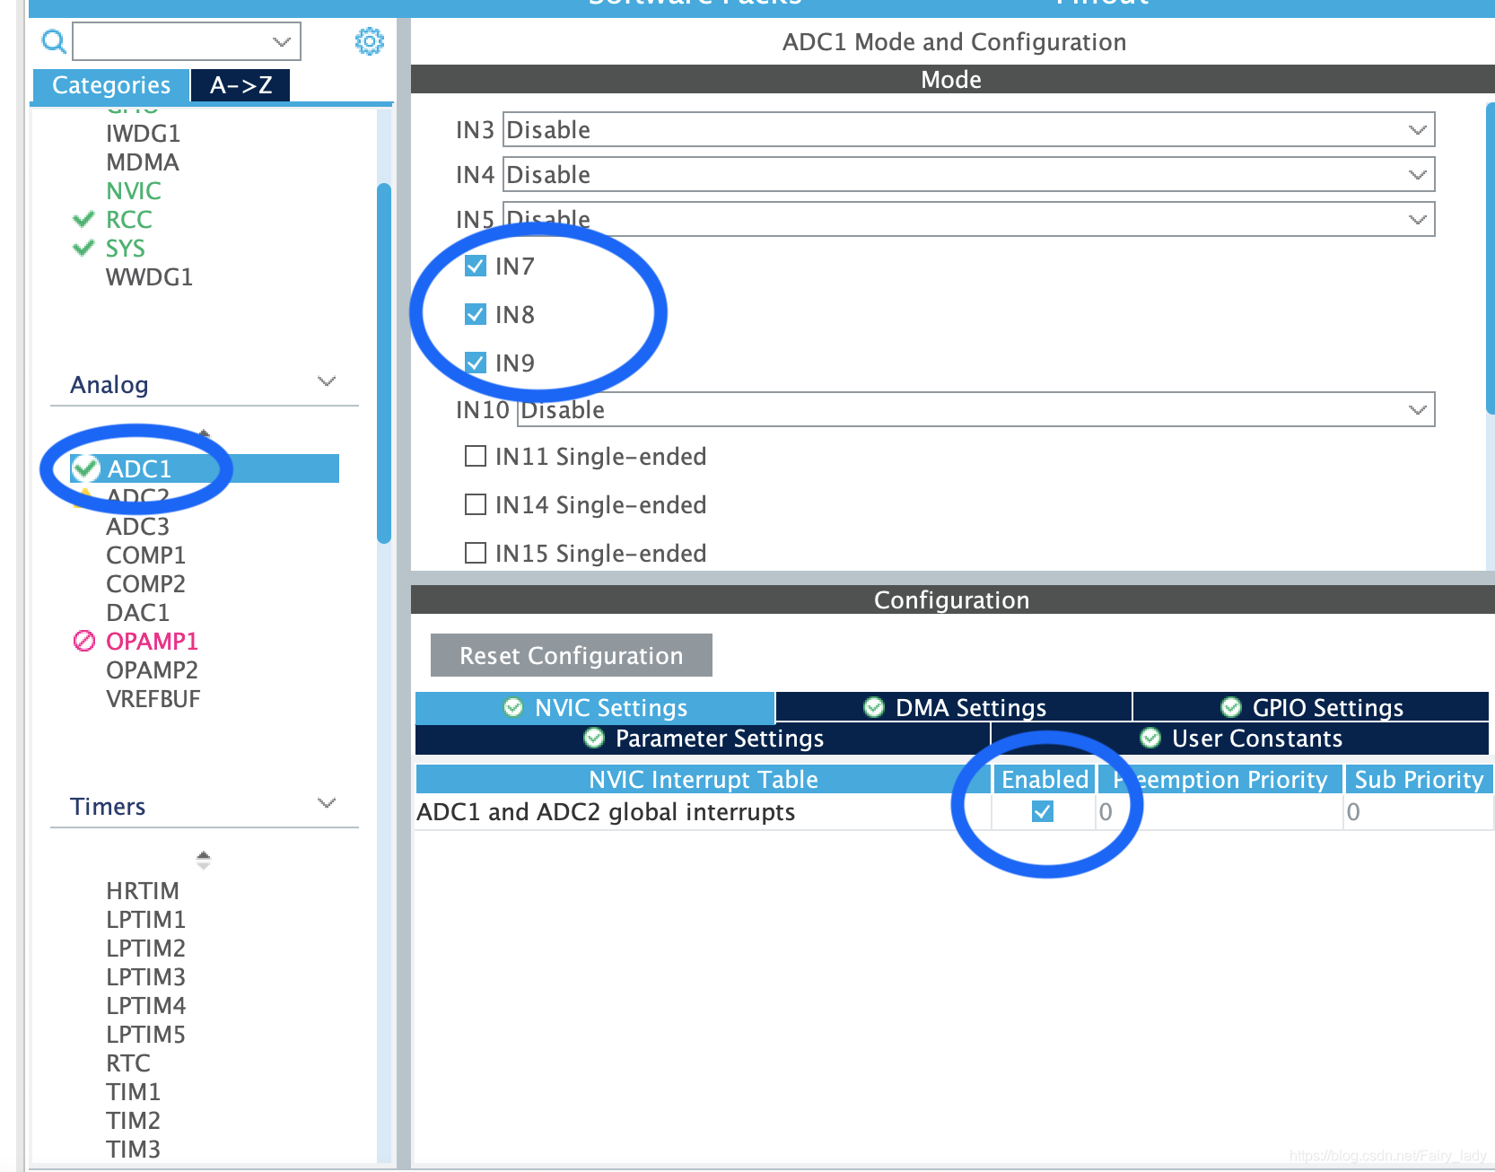Select RCC in System Core list

128,219
